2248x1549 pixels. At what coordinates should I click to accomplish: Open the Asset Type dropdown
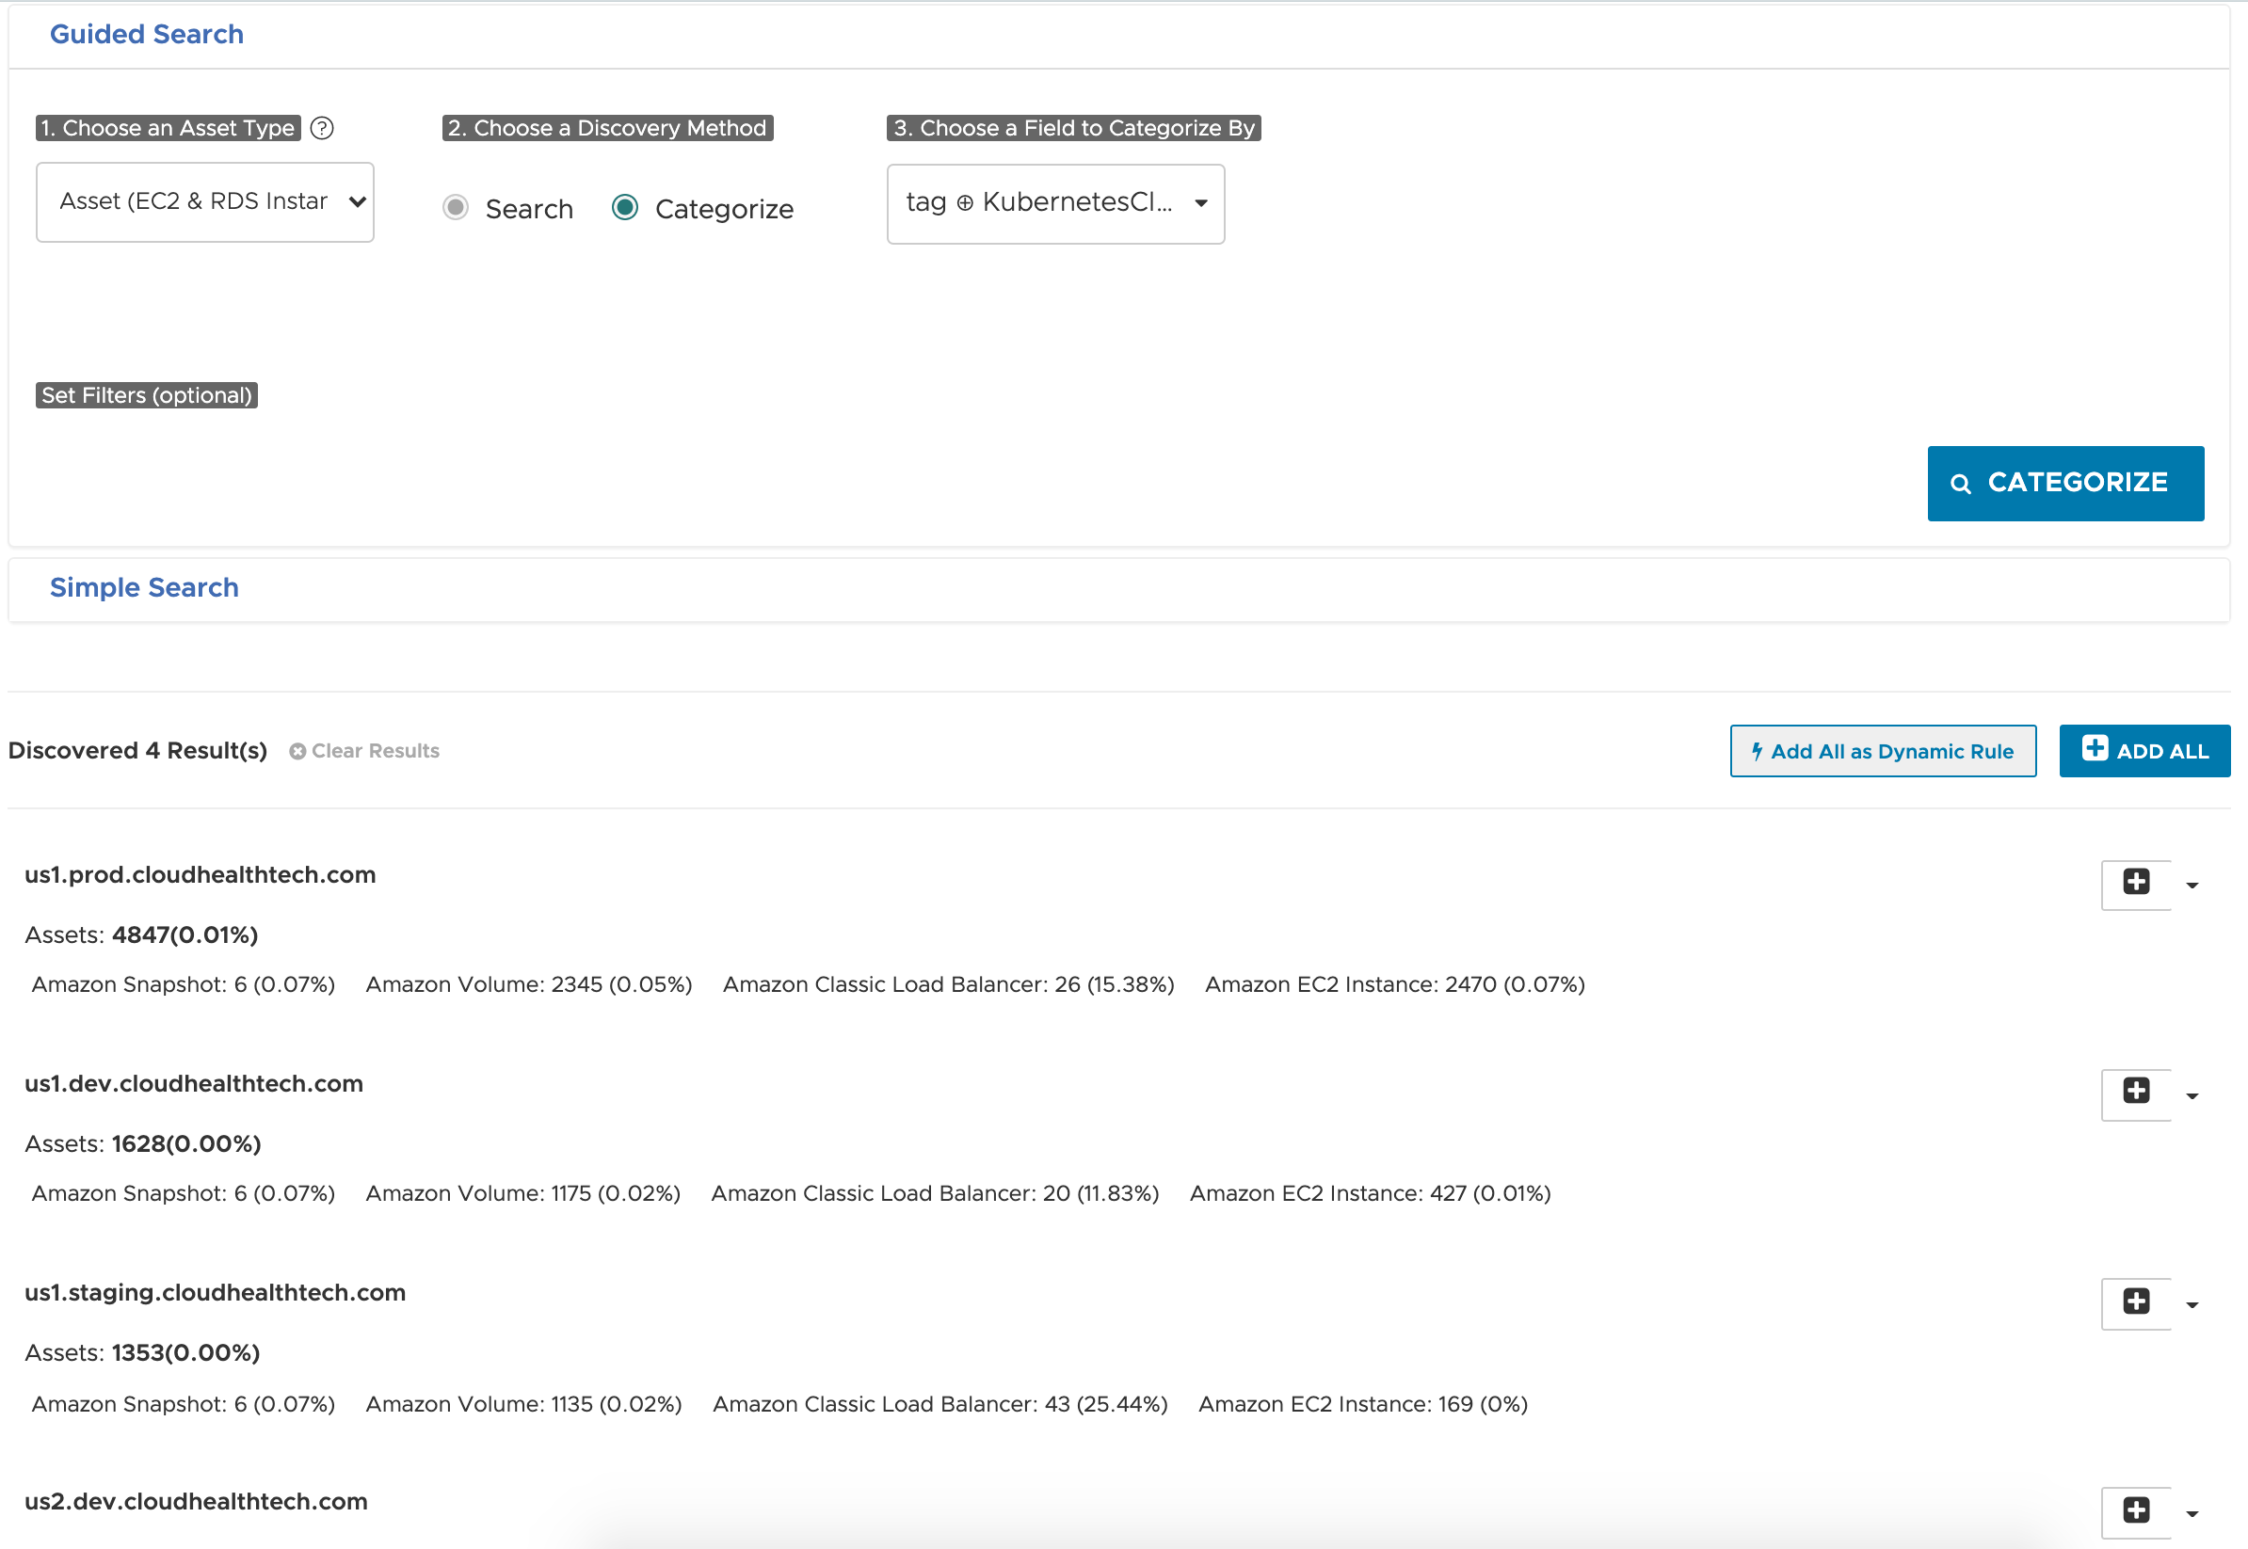coord(205,201)
